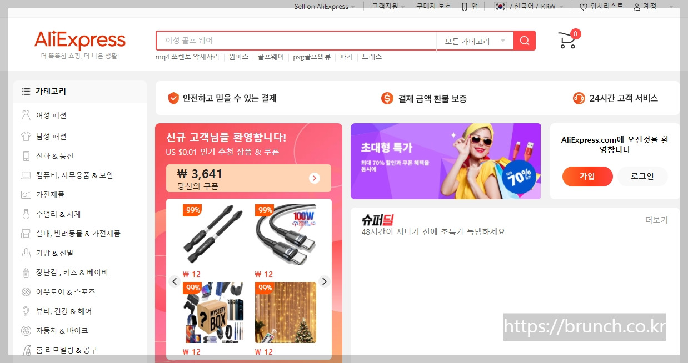The image size is (688, 363).
Task: Open the 한국어 / KRW language selector
Action: click(530, 7)
